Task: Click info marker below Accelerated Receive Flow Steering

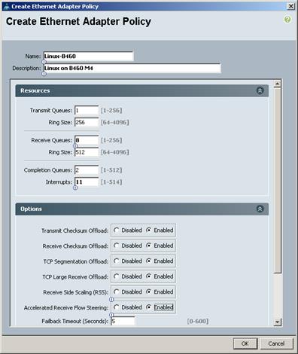Action: pos(111,315)
